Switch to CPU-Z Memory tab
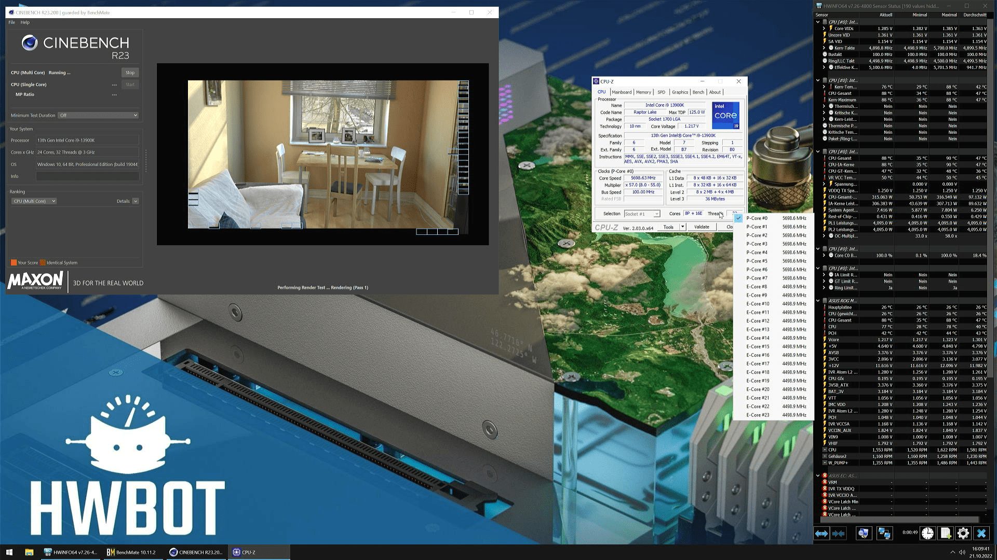Screen dimensions: 997x560 [x=643, y=92]
